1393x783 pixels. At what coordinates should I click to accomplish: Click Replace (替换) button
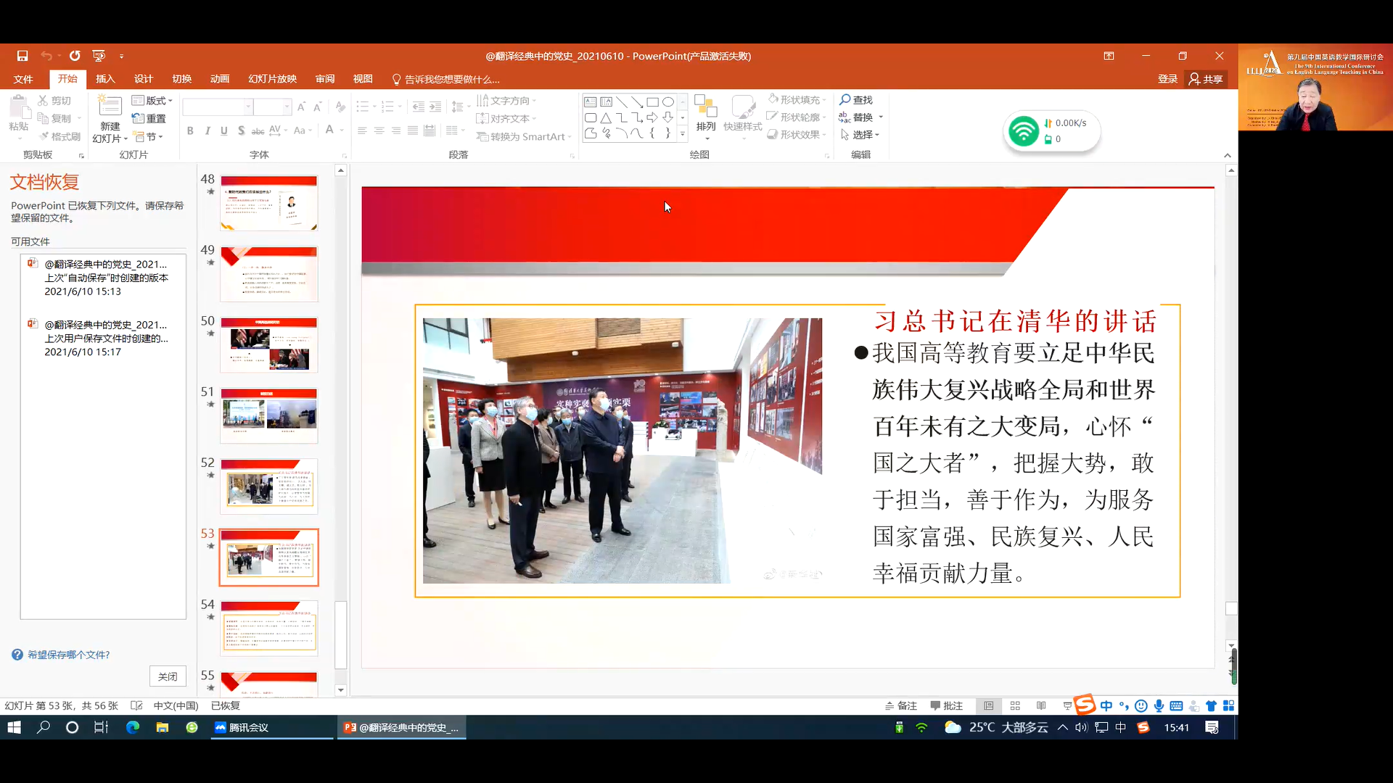(856, 117)
